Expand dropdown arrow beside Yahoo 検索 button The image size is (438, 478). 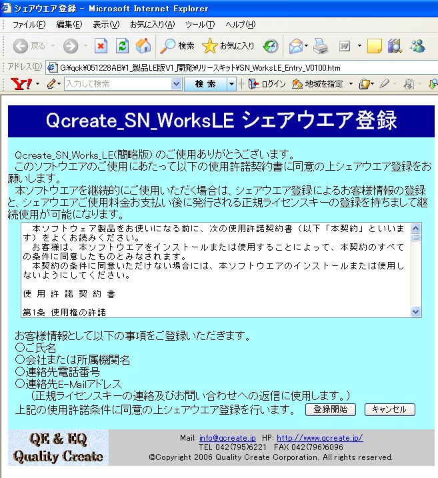(x=231, y=84)
